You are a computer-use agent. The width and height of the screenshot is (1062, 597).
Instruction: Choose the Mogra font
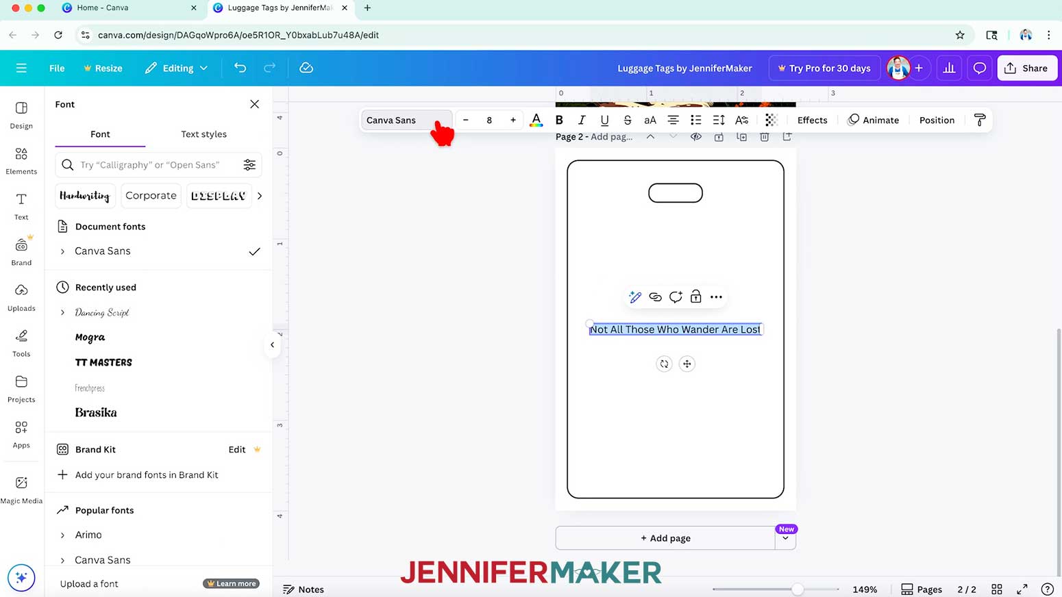point(90,338)
